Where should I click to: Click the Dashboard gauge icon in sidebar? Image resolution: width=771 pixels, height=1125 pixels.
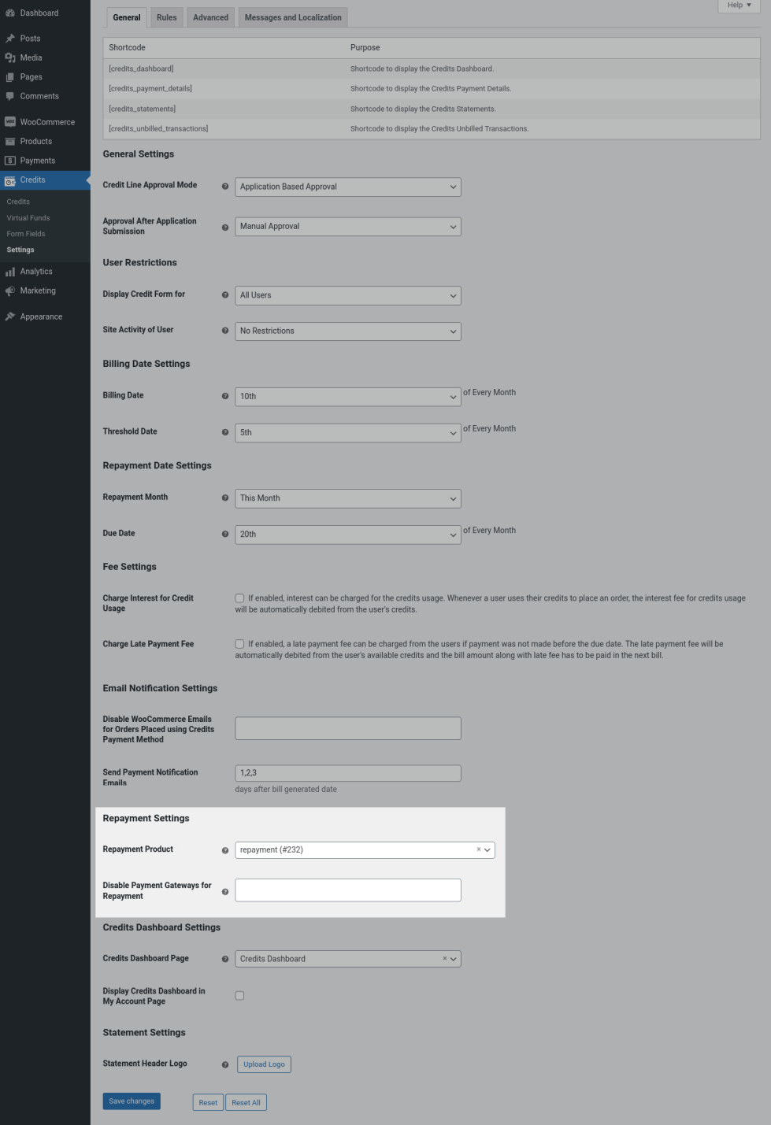tap(10, 13)
